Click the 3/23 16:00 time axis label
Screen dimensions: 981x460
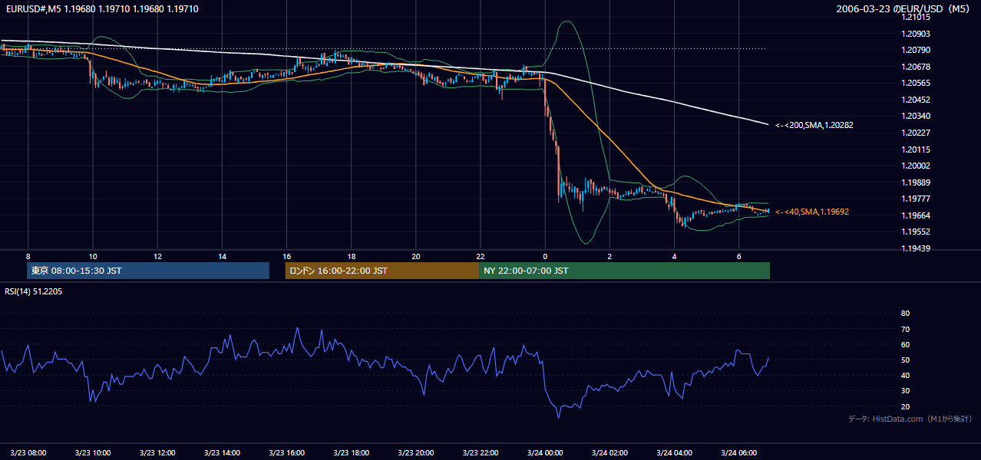point(287,452)
